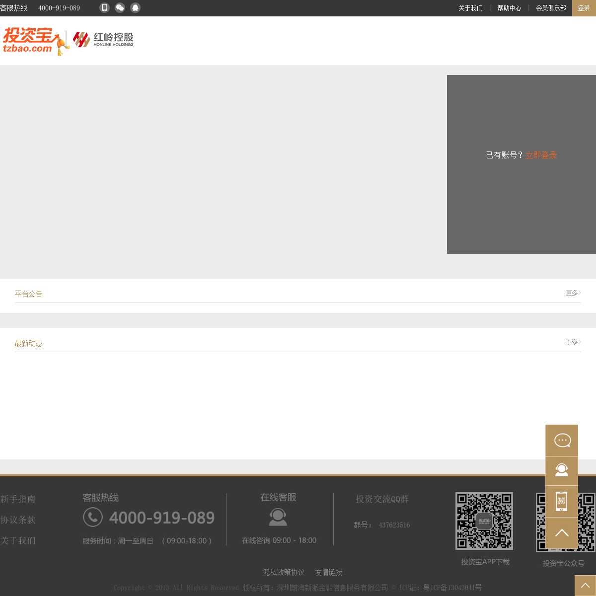
Task: Open 帮助中心 in the top menu
Action: coord(509,8)
